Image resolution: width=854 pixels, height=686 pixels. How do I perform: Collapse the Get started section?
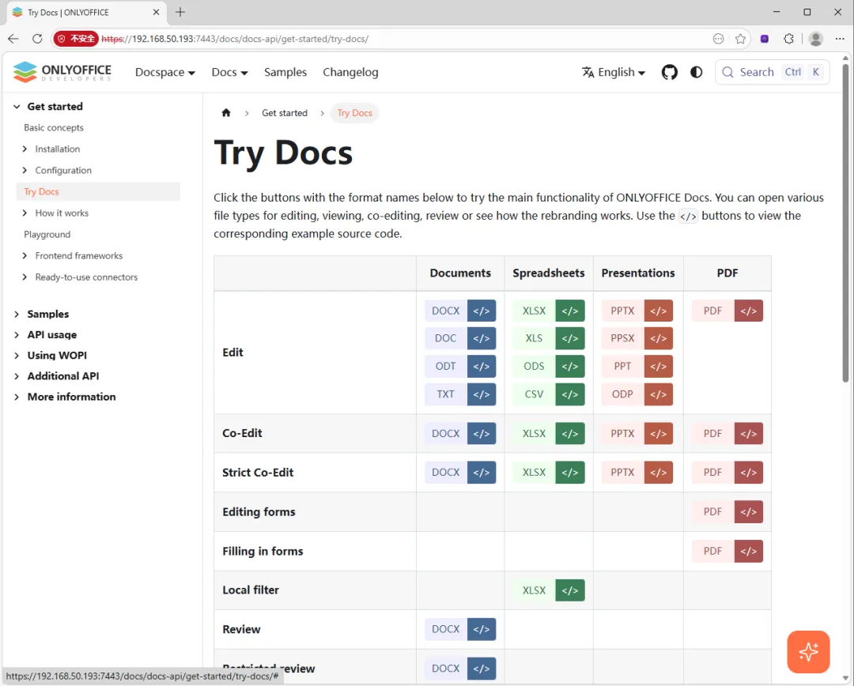click(x=17, y=107)
